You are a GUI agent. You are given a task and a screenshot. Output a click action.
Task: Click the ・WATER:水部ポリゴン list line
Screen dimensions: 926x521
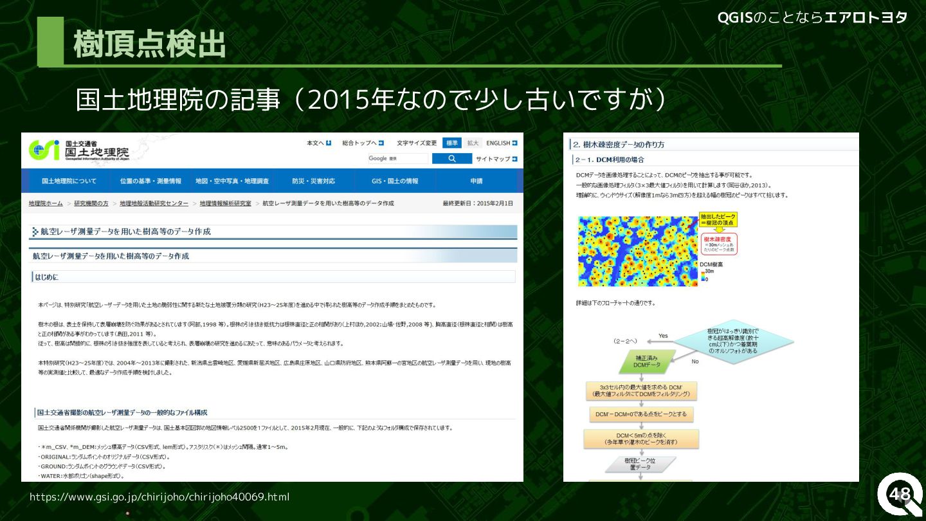pos(80,476)
